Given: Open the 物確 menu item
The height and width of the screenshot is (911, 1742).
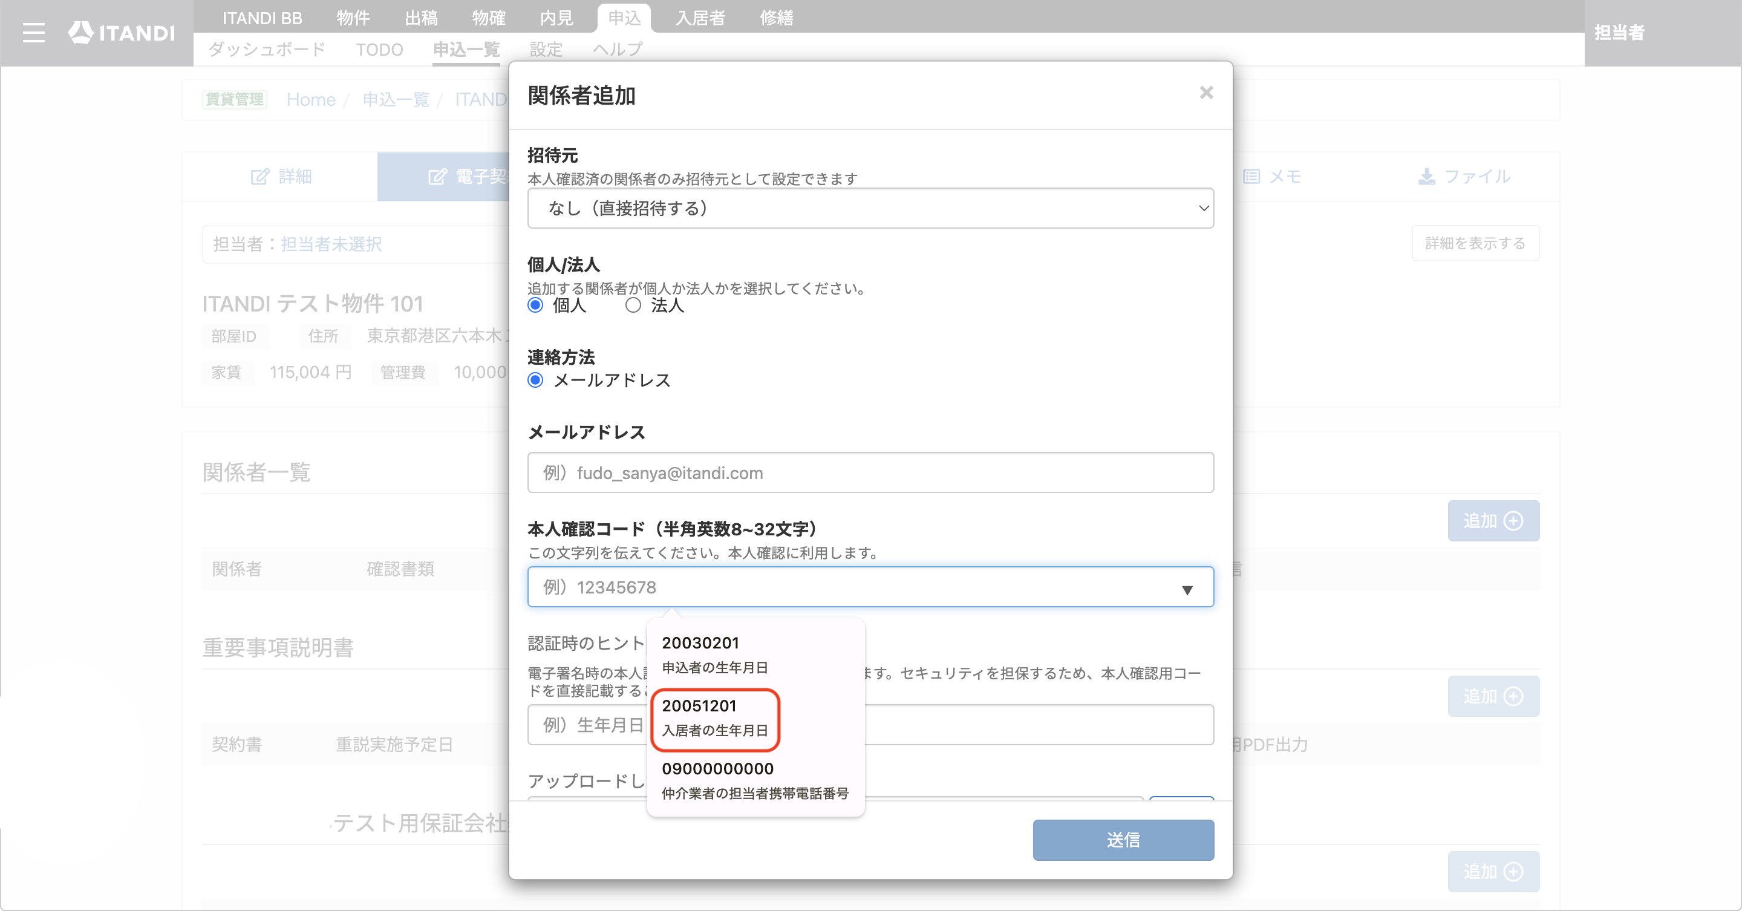Looking at the screenshot, I should click(x=488, y=18).
